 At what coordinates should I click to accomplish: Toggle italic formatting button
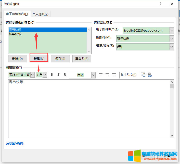tap(58, 75)
